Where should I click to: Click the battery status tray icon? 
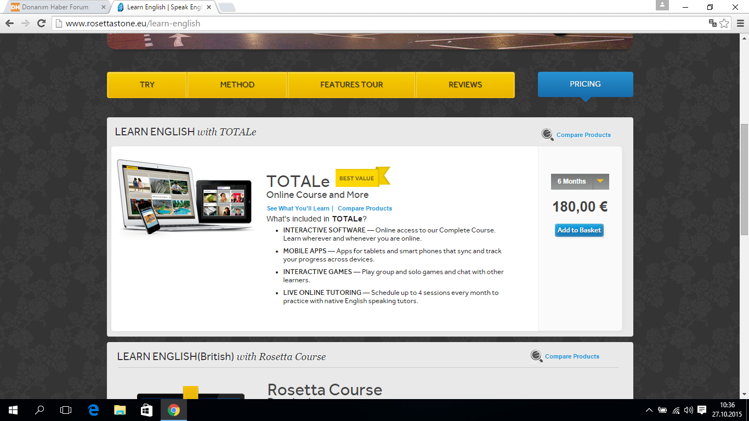(662, 410)
